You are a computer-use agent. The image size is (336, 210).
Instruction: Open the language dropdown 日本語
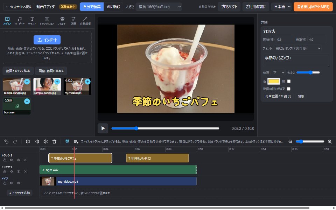[282, 7]
